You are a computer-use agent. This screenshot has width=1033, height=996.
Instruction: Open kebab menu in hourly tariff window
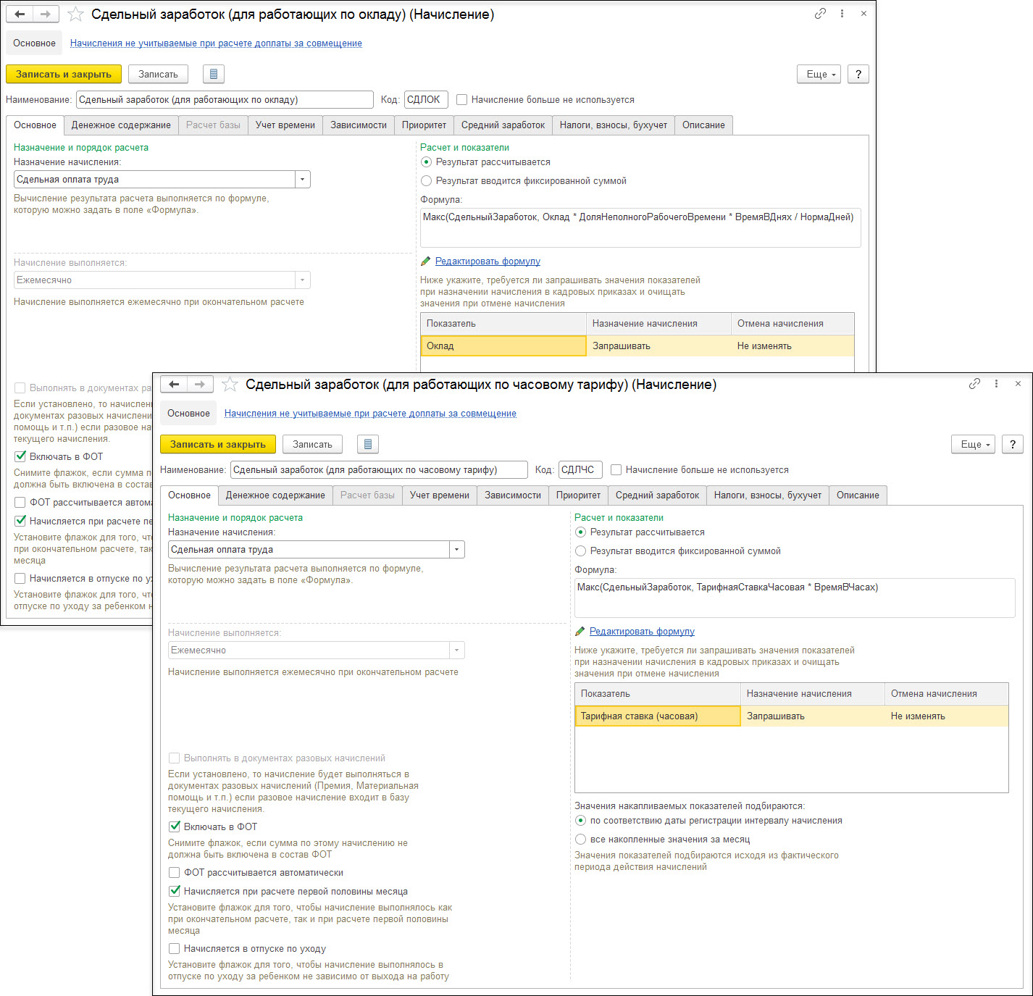996,384
